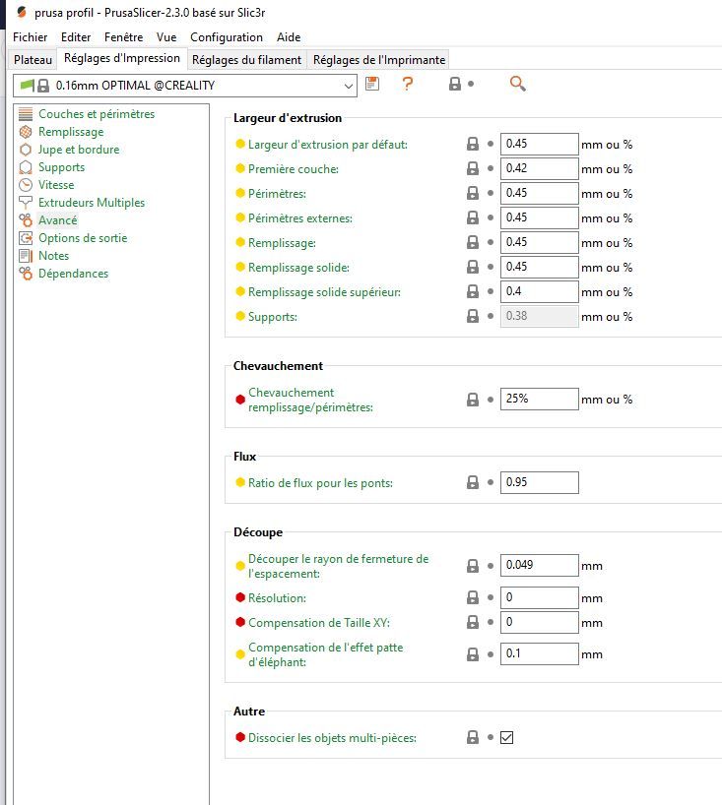The image size is (722, 805).
Task: Click the reset dot in the preset toolbar
Action: point(471,84)
